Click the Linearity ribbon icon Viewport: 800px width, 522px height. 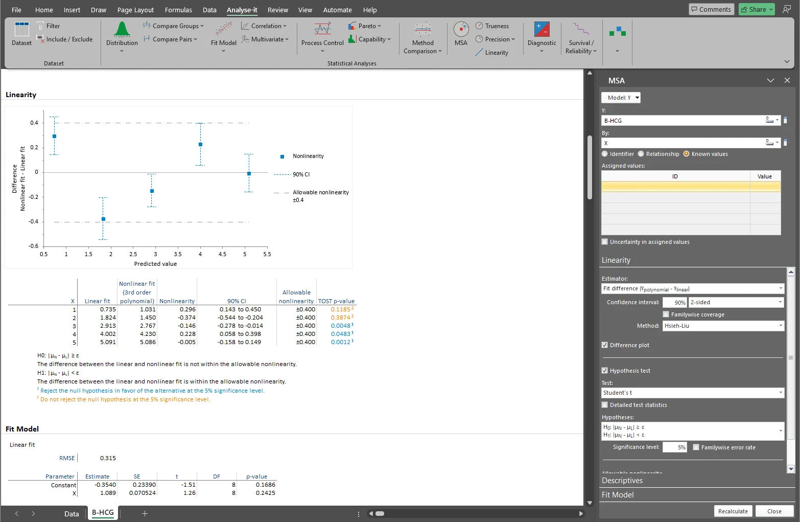[479, 52]
